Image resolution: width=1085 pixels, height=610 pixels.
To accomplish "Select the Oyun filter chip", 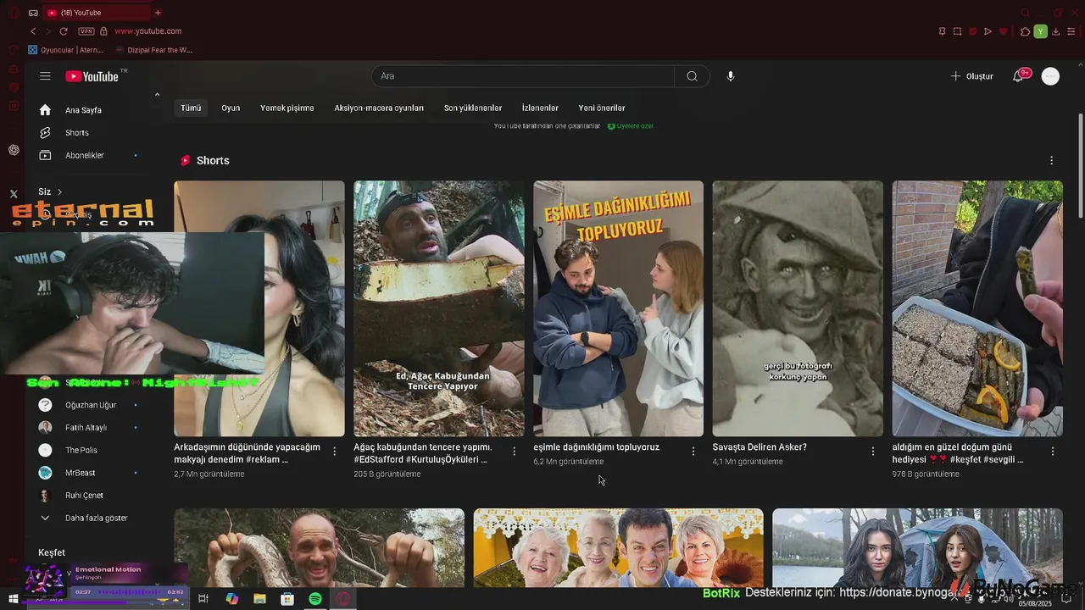I will tap(231, 108).
